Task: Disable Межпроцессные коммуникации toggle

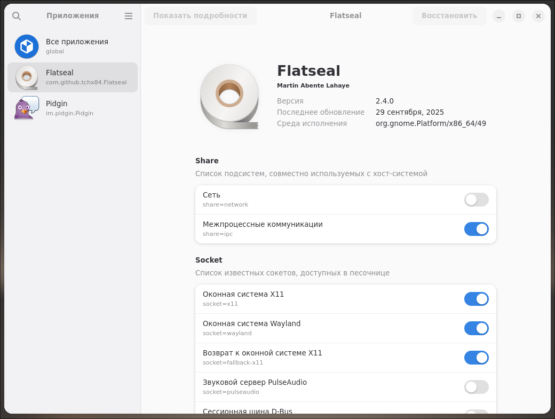Action: coord(476,229)
